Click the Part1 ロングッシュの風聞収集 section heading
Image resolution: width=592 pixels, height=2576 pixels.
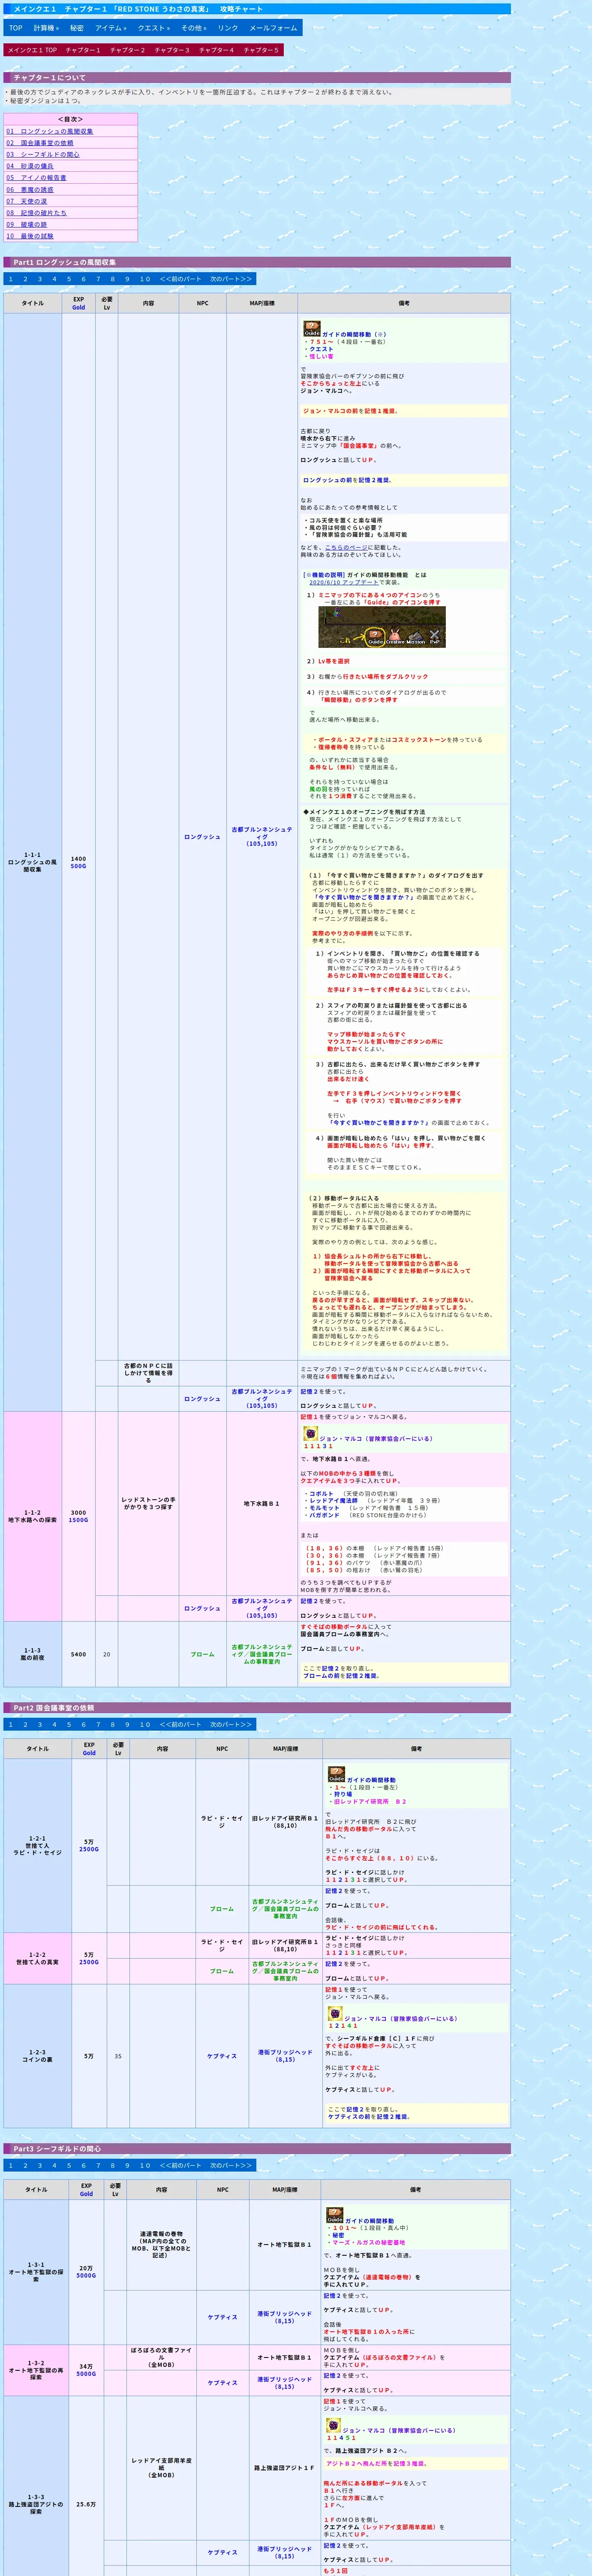pos(257,262)
